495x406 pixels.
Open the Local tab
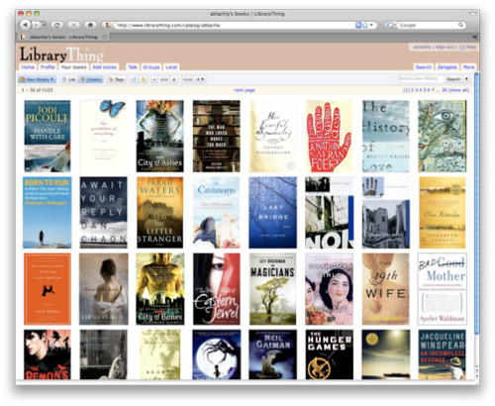pos(171,67)
